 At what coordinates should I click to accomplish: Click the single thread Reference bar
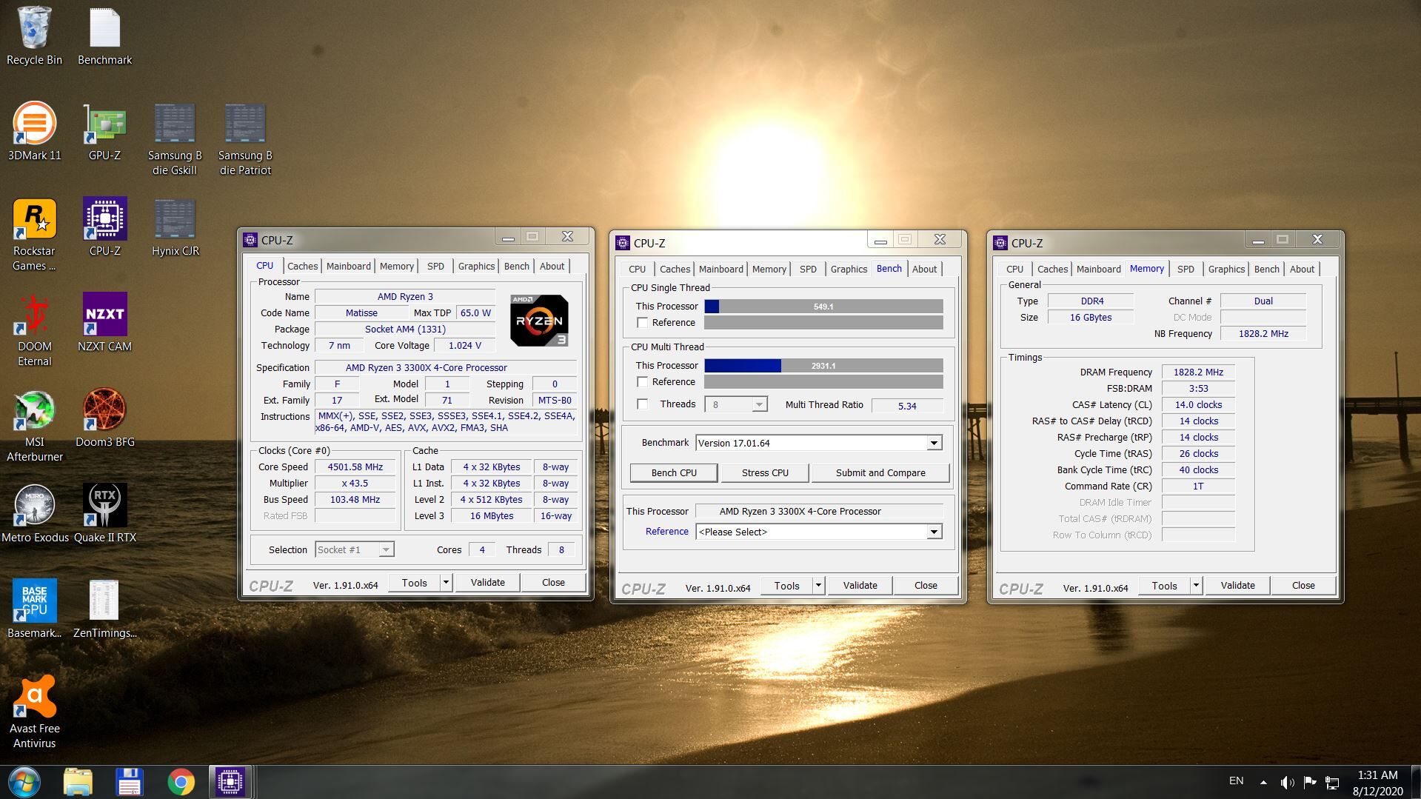(823, 323)
